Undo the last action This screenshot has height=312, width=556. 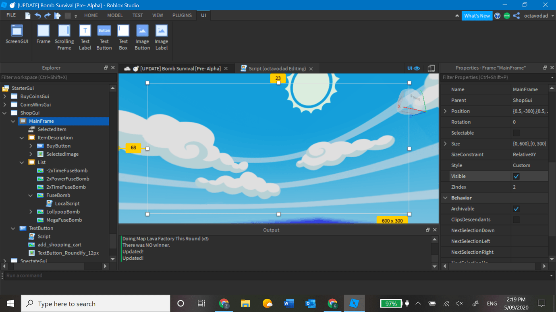click(x=37, y=16)
